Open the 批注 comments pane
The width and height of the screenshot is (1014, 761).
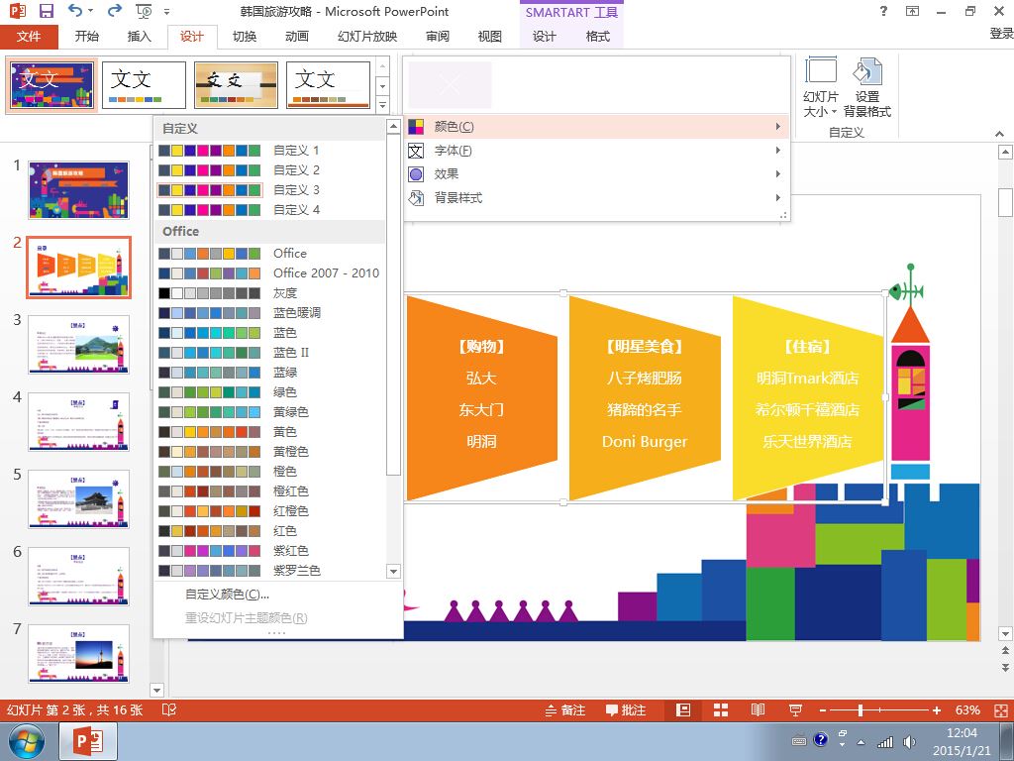click(626, 710)
